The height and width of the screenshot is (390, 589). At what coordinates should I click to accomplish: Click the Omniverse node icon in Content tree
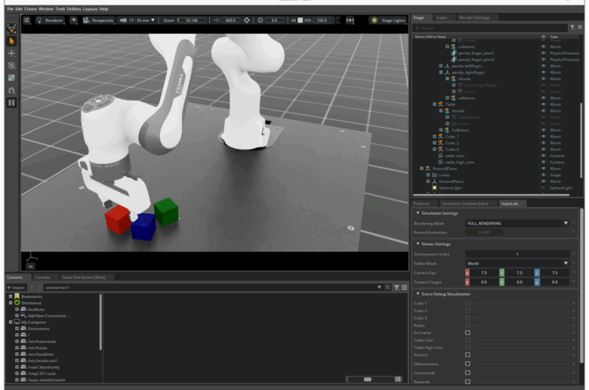17,302
